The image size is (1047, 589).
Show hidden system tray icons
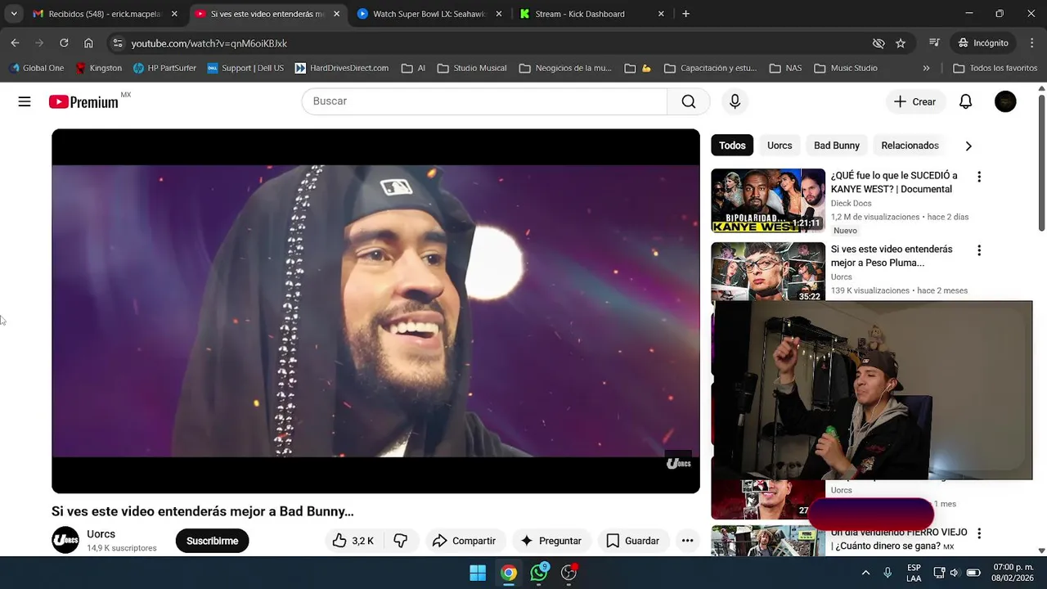[x=865, y=573]
